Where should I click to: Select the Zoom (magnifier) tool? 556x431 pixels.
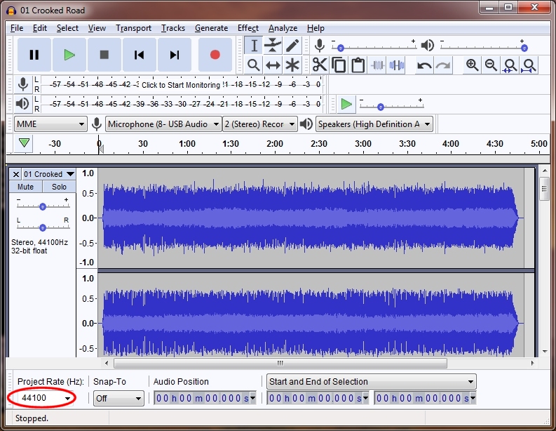click(x=254, y=65)
